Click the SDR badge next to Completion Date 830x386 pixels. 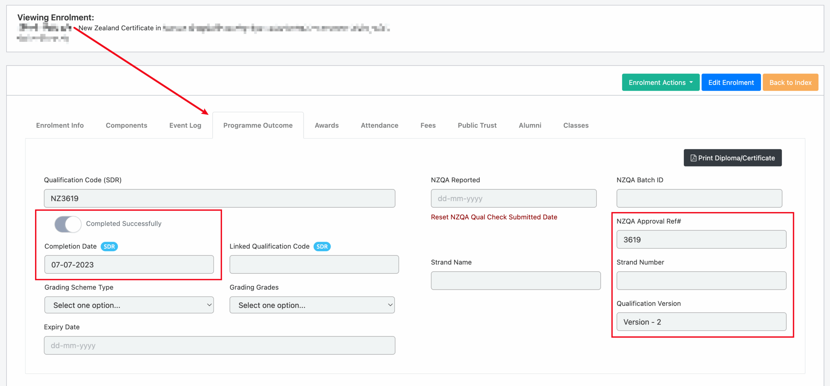pos(109,246)
